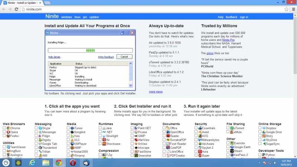Screen dimensions: 297x167
Task: Tick the Skype checkbox
Action: click(36, 128)
